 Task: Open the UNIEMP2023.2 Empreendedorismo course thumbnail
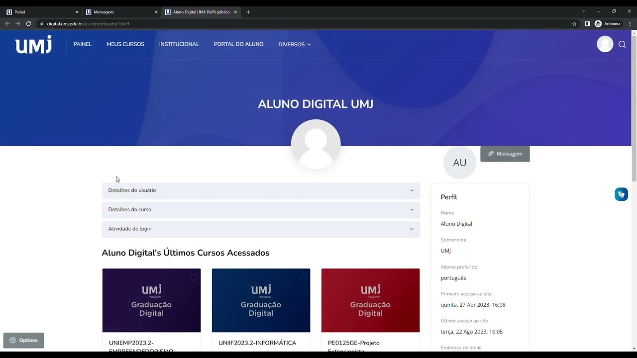[x=151, y=300]
